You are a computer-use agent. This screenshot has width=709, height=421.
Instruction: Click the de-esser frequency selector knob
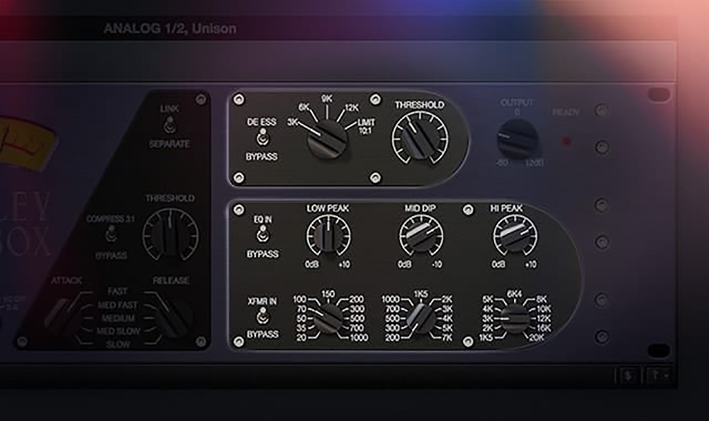pos(327,137)
